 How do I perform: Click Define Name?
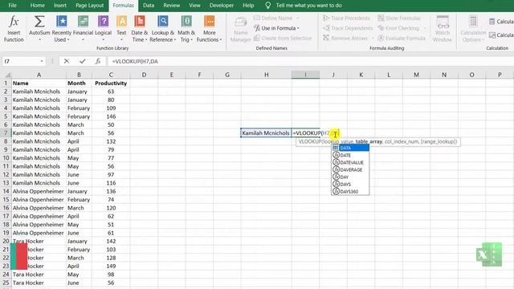pyautogui.click(x=273, y=18)
